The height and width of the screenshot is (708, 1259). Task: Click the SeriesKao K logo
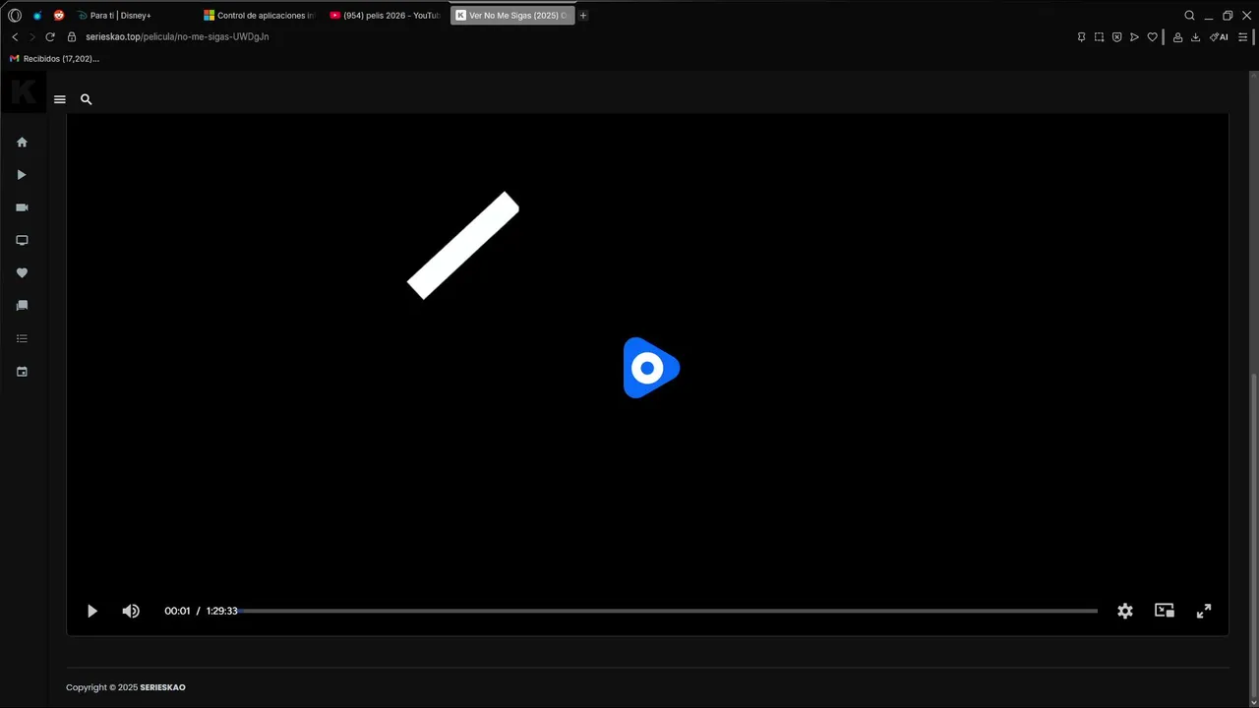(x=24, y=93)
